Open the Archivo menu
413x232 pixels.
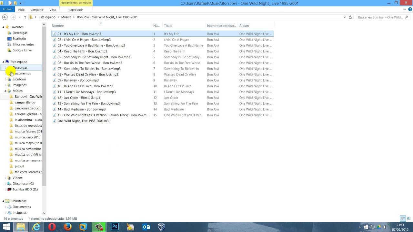pos(7,10)
